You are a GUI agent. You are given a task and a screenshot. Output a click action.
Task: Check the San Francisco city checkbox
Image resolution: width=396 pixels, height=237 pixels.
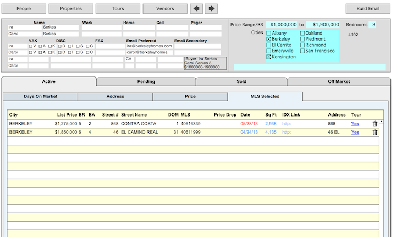[302, 51]
